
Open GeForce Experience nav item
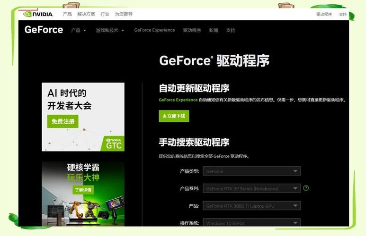[x=154, y=30]
